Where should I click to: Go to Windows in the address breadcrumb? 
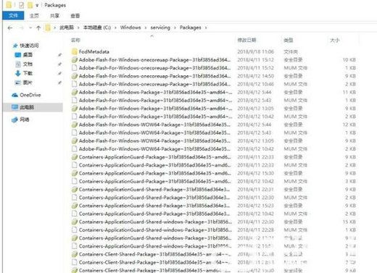[x=130, y=28]
